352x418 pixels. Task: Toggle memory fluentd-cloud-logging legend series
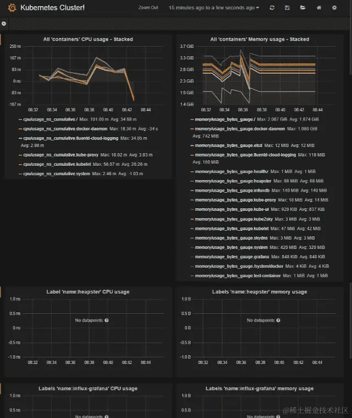pos(245,155)
